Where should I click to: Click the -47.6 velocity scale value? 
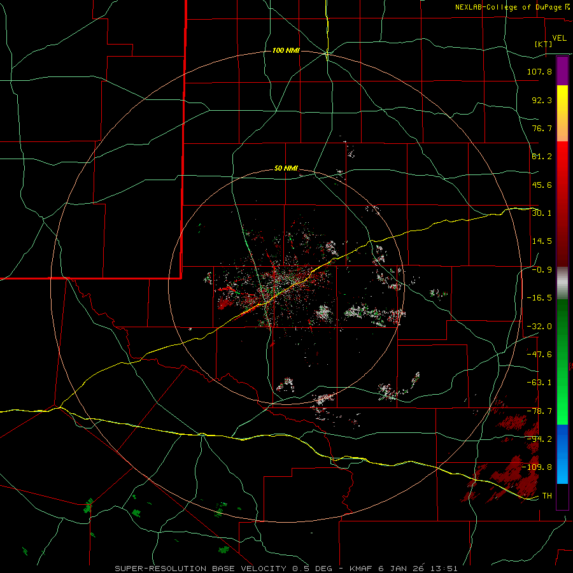click(539, 355)
